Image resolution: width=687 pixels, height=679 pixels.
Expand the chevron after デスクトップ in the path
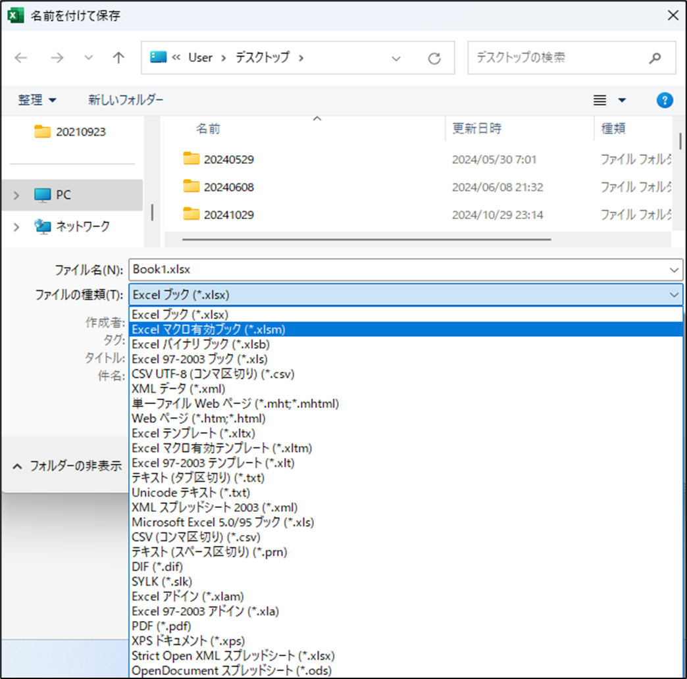pyautogui.click(x=301, y=58)
